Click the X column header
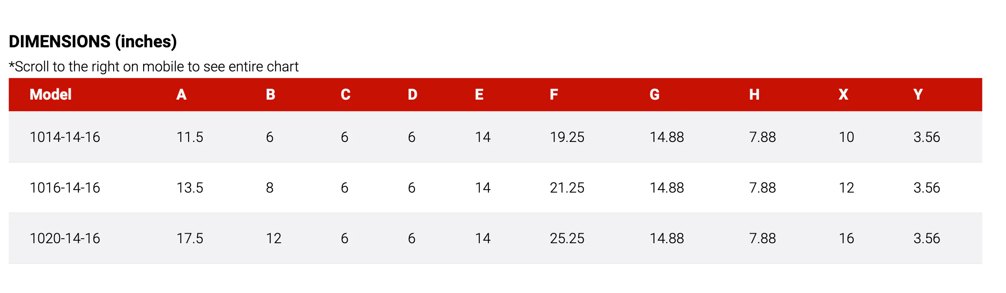Image resolution: width=1006 pixels, height=293 pixels. (x=843, y=95)
